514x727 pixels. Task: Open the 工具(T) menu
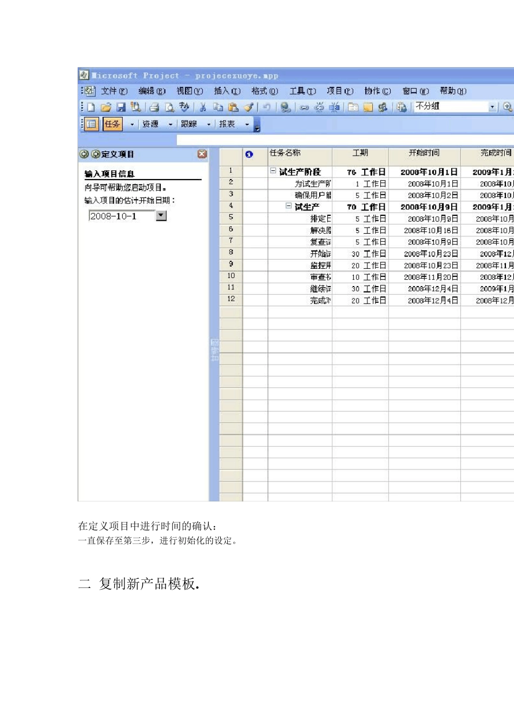(302, 91)
